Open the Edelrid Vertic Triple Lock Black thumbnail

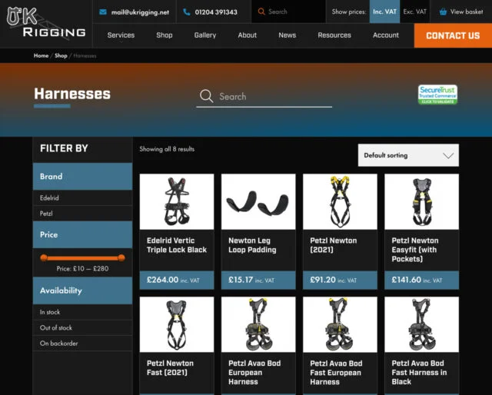(177, 201)
